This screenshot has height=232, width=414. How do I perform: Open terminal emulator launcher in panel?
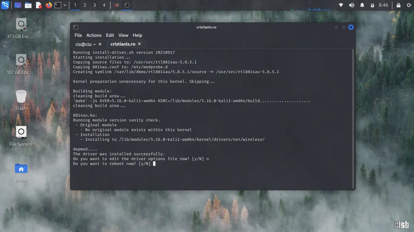(58, 5)
